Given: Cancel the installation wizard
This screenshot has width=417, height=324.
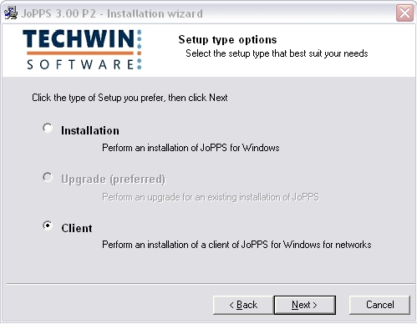Looking at the screenshot, I should [x=379, y=305].
